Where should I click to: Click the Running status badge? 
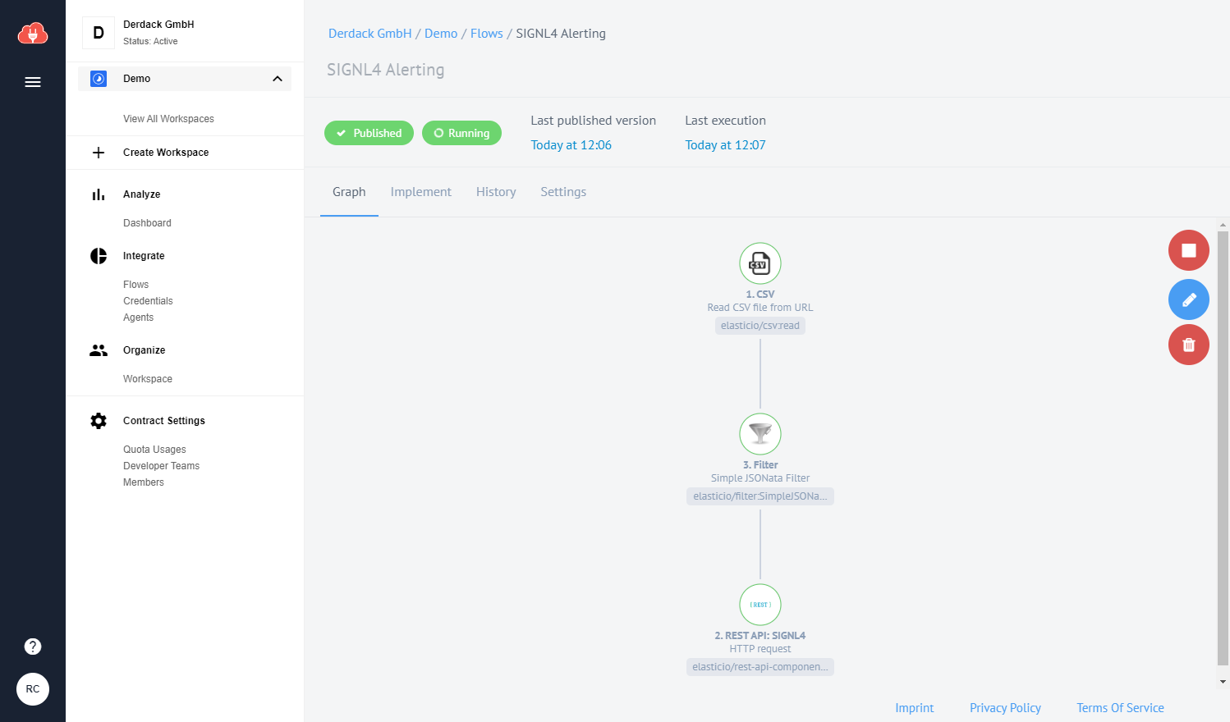coord(461,133)
